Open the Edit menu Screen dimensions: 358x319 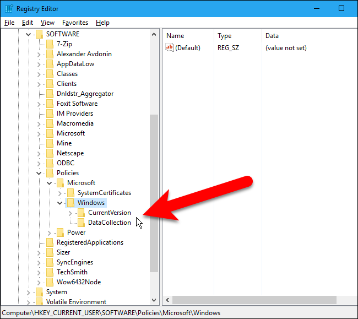tap(28, 23)
